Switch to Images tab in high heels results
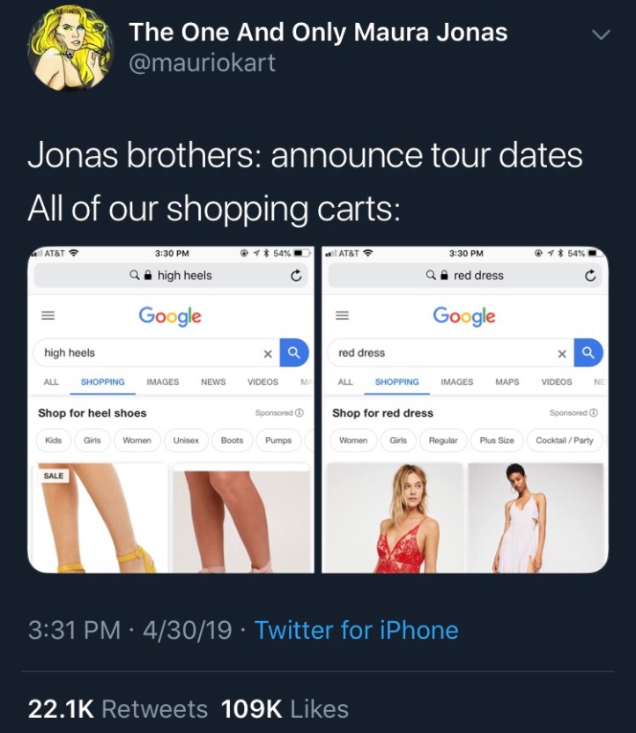 click(x=162, y=382)
